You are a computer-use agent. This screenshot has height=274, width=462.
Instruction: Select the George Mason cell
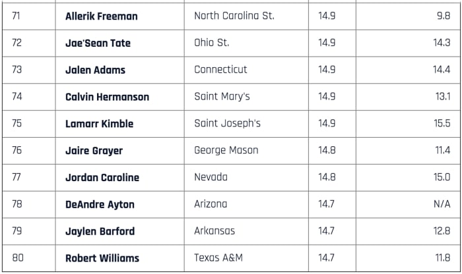pos(226,151)
